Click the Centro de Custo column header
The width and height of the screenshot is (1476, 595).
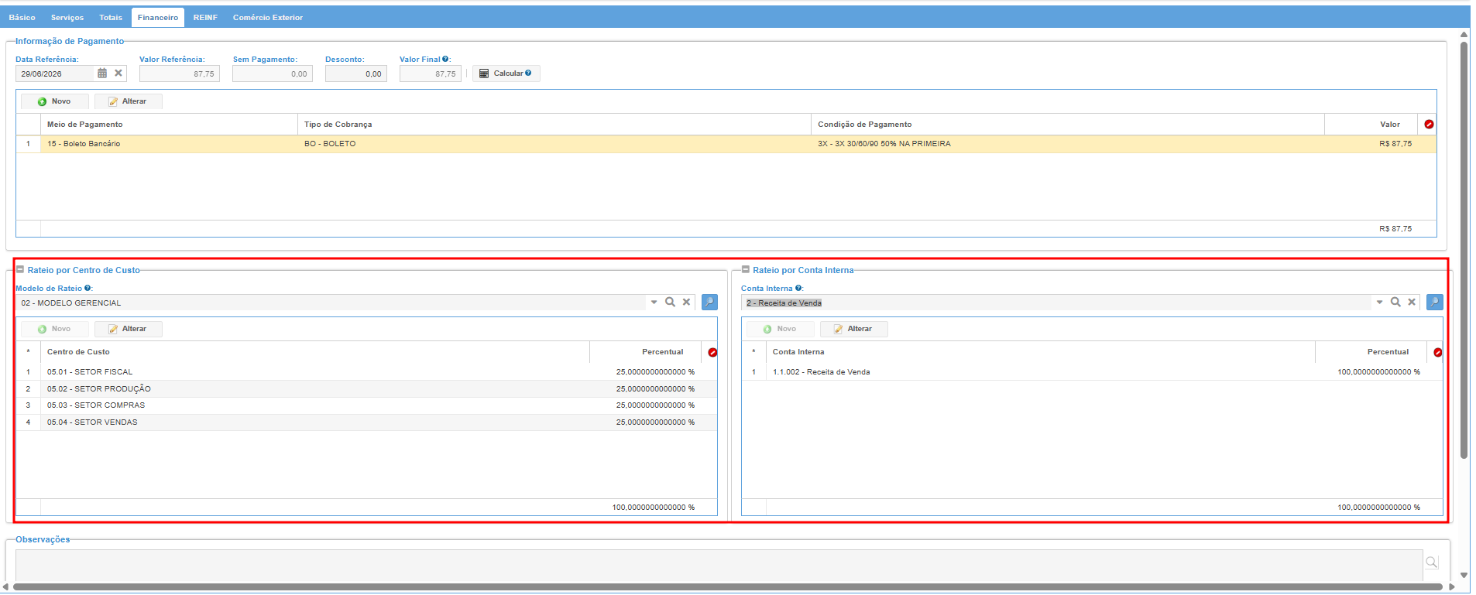click(x=315, y=352)
